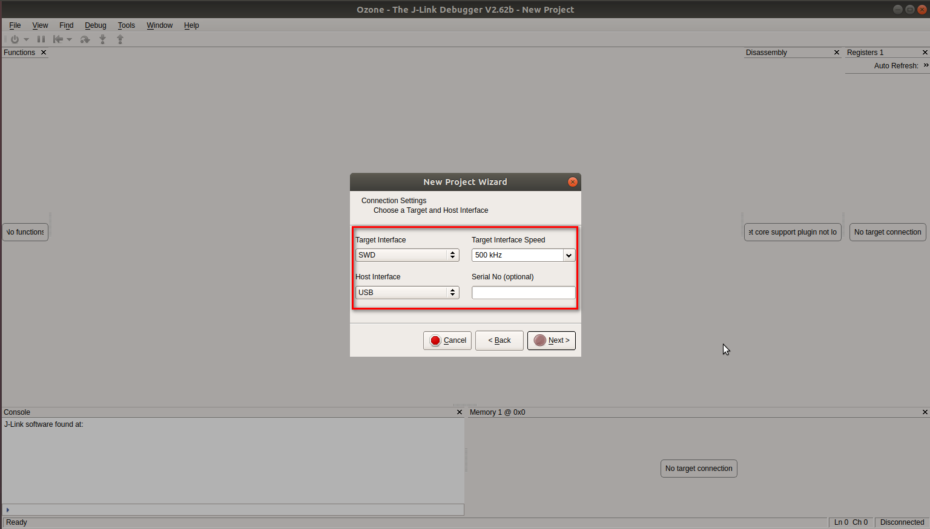Image resolution: width=930 pixels, height=529 pixels.
Task: Cancel the New Project Wizard
Action: [447, 340]
